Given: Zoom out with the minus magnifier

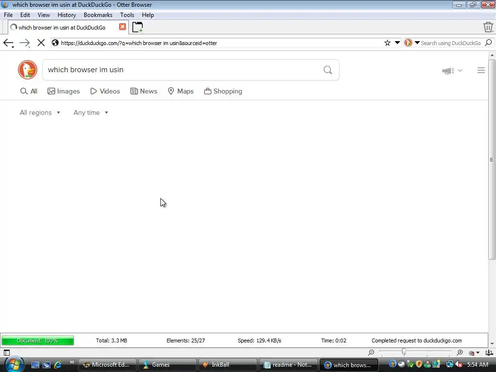Looking at the screenshot, I should click(371, 353).
